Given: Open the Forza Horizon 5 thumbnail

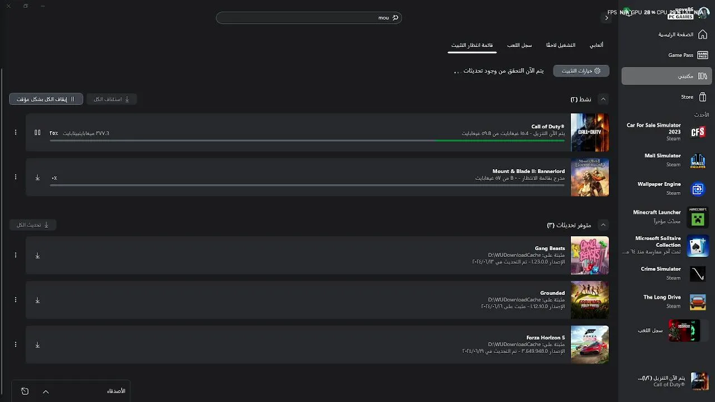Looking at the screenshot, I should pyautogui.click(x=589, y=344).
